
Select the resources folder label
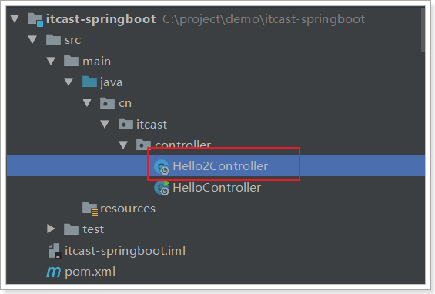(128, 209)
